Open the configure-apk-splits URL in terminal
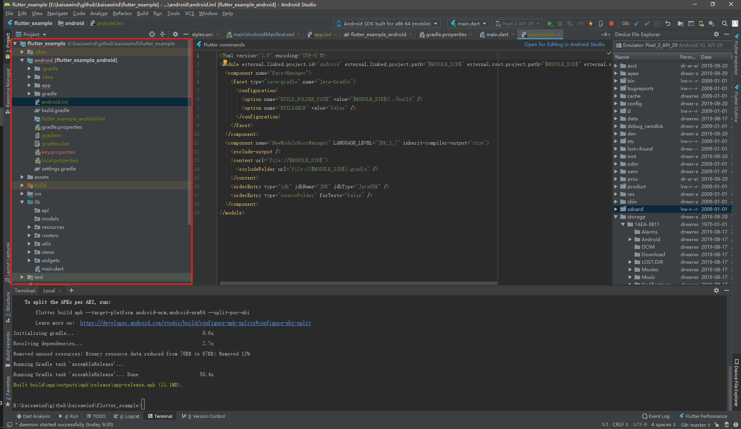The image size is (741, 429). [x=195, y=323]
